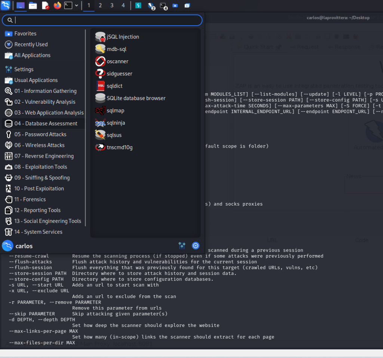Launch the tnscmd10g tool
383x358 pixels.
point(119,148)
